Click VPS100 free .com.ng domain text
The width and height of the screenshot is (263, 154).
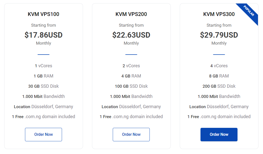point(43,117)
